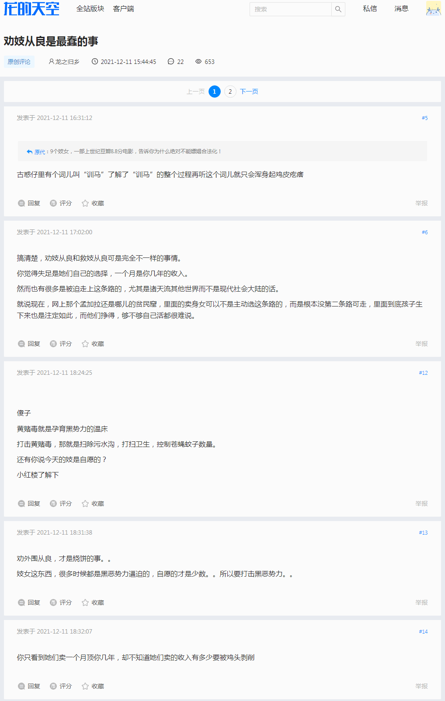Screen dimensions: 445x701
Task: Click the quote arrow icon before 原代
Action: (x=30, y=151)
